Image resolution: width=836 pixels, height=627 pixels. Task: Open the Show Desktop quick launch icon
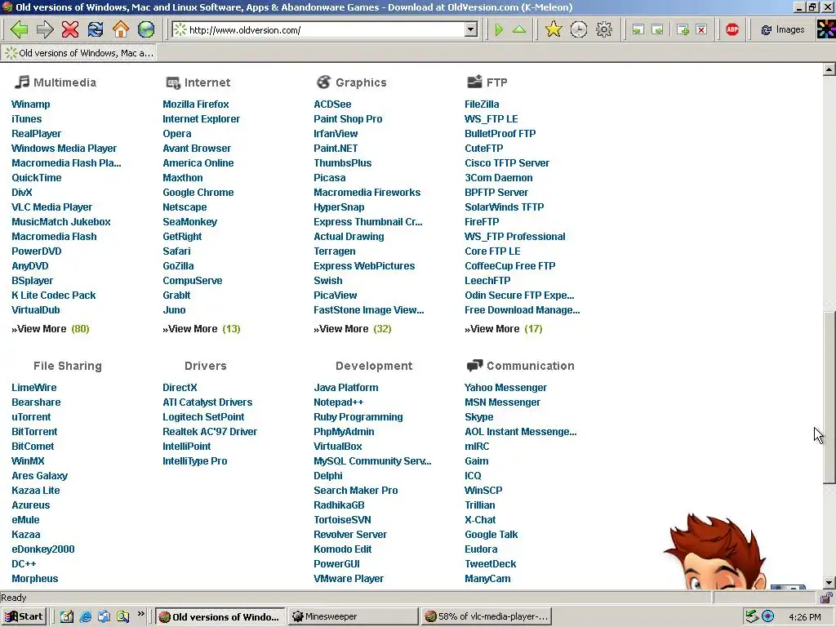pyautogui.click(x=66, y=616)
